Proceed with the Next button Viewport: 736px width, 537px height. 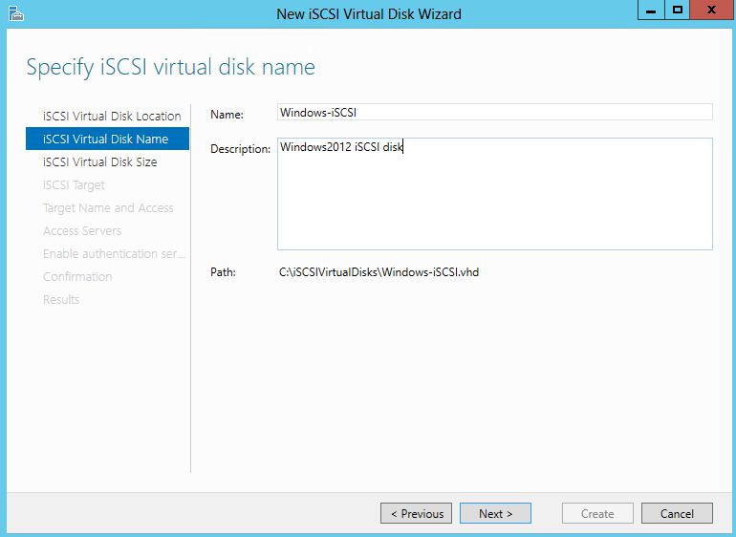(495, 513)
